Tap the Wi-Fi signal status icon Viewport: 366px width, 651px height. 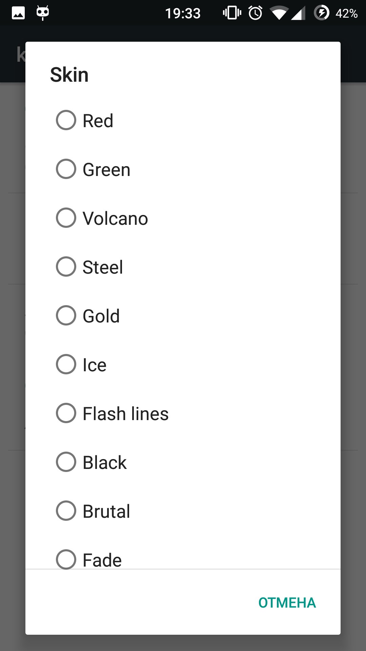(x=279, y=14)
